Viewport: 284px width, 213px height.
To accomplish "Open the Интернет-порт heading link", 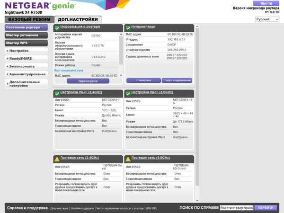I will tap(143, 27).
